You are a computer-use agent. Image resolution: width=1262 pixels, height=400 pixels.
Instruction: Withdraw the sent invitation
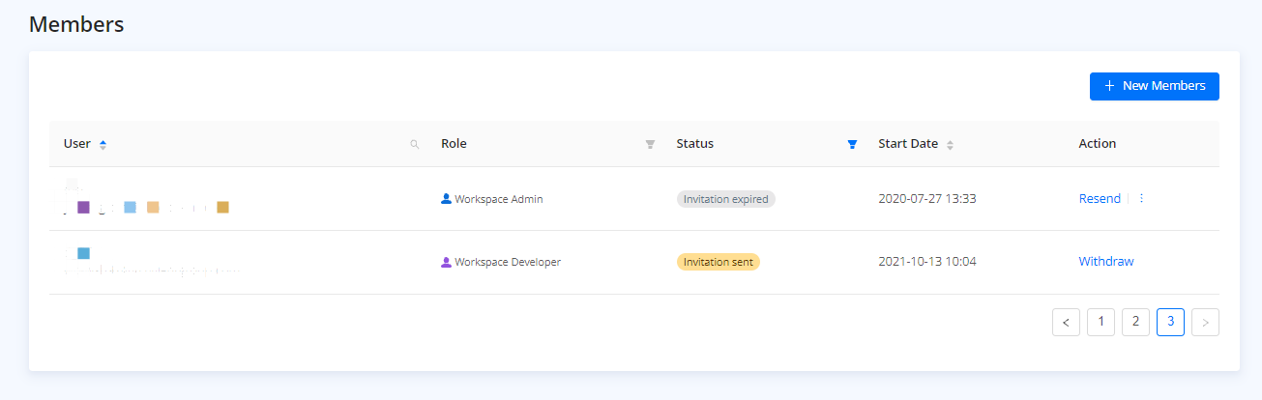tap(1105, 262)
